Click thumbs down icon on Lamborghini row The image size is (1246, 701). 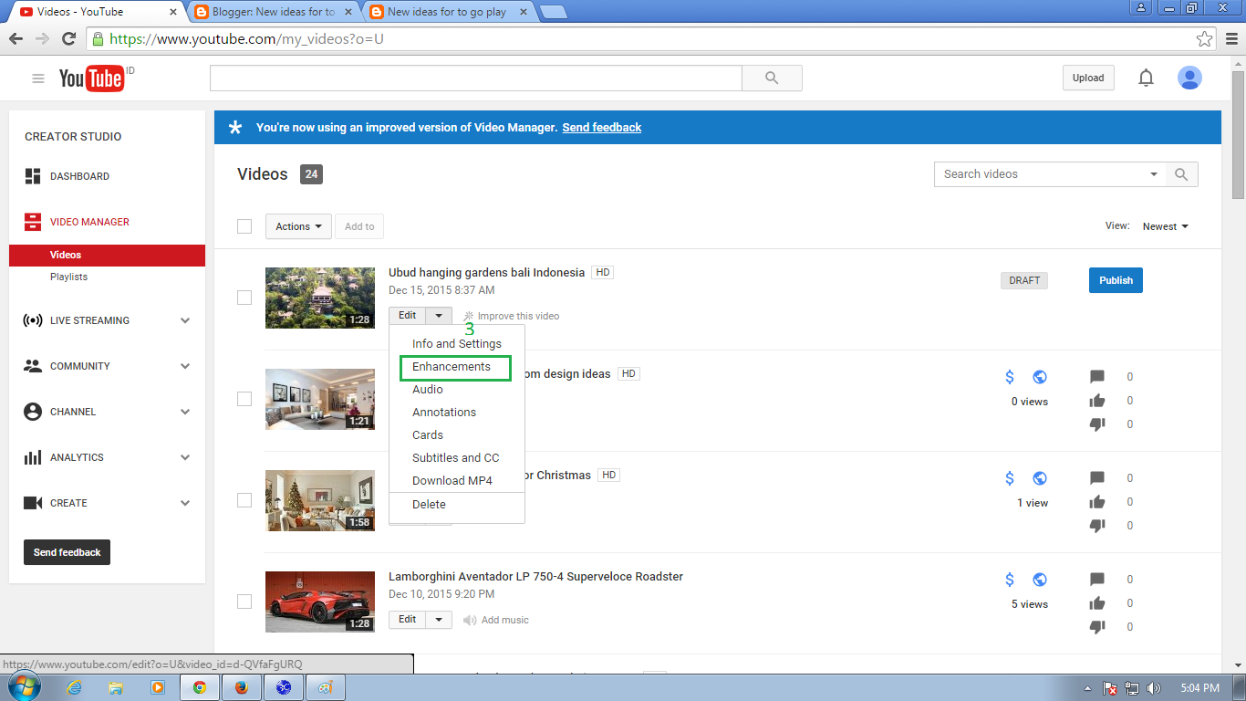[x=1097, y=627]
